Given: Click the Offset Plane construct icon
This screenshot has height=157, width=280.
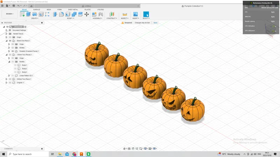Looking at the screenshot, I should pyautogui.click(x=112, y=14).
